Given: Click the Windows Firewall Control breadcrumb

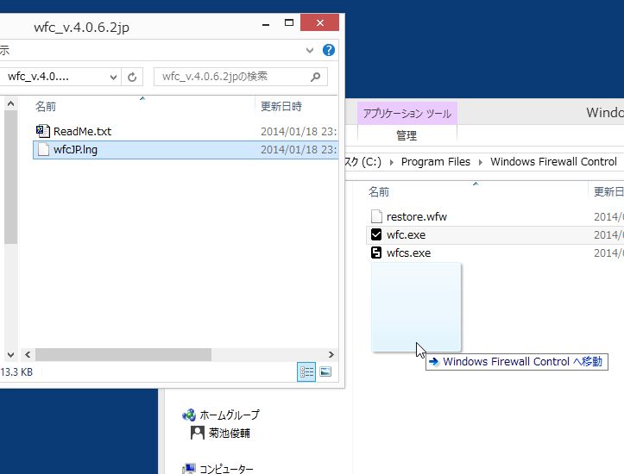Looking at the screenshot, I should [x=553, y=162].
